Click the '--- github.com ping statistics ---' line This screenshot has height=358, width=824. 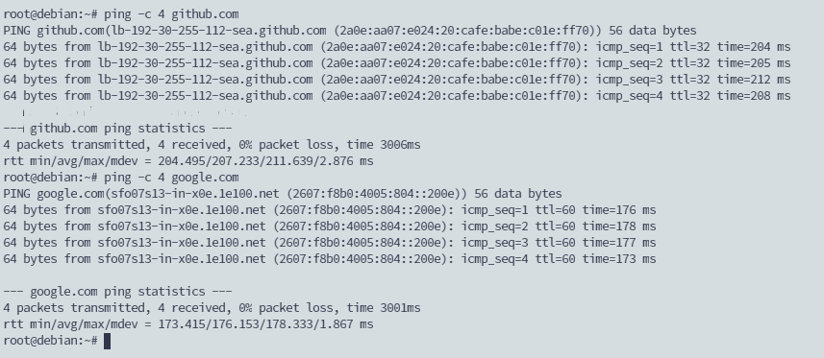coord(117,128)
